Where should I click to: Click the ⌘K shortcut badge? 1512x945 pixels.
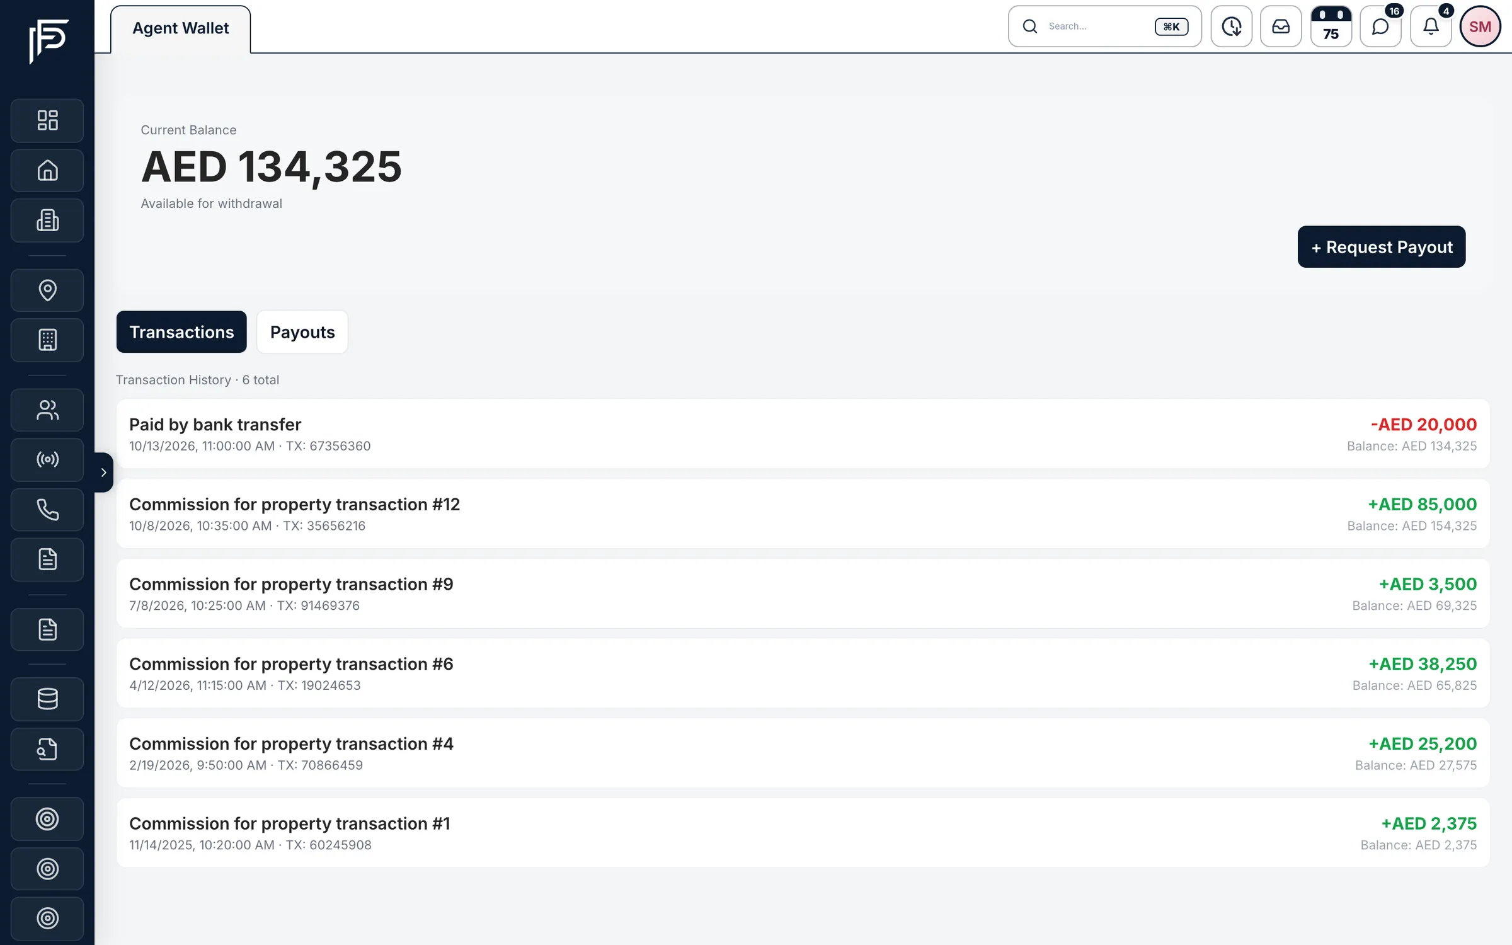coord(1171,26)
